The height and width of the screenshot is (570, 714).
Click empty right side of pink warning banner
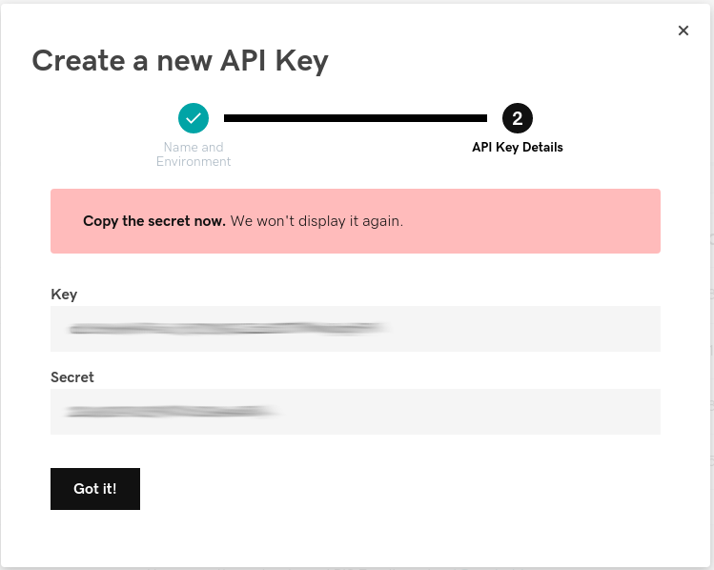[x=553, y=221]
